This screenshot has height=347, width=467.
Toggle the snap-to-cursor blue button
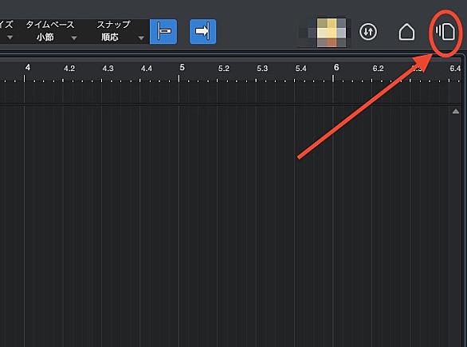point(163,32)
